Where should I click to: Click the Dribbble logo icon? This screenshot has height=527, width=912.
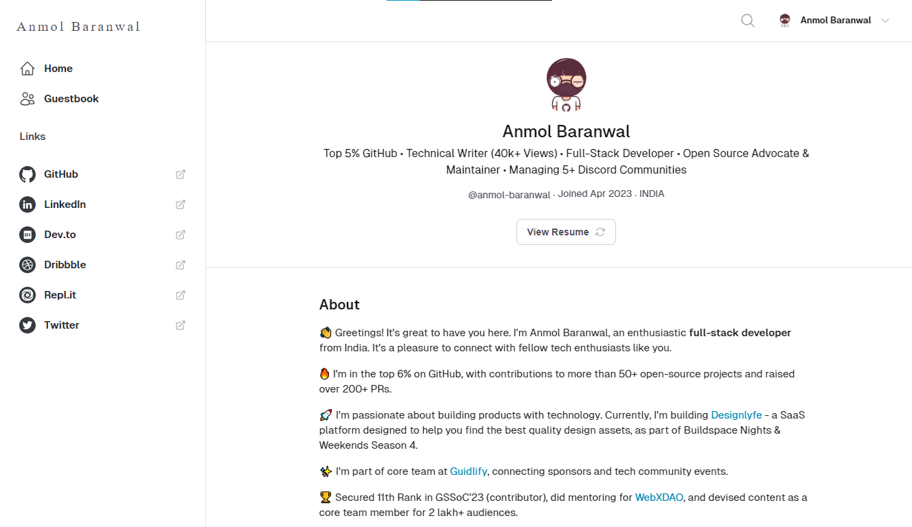coord(27,265)
